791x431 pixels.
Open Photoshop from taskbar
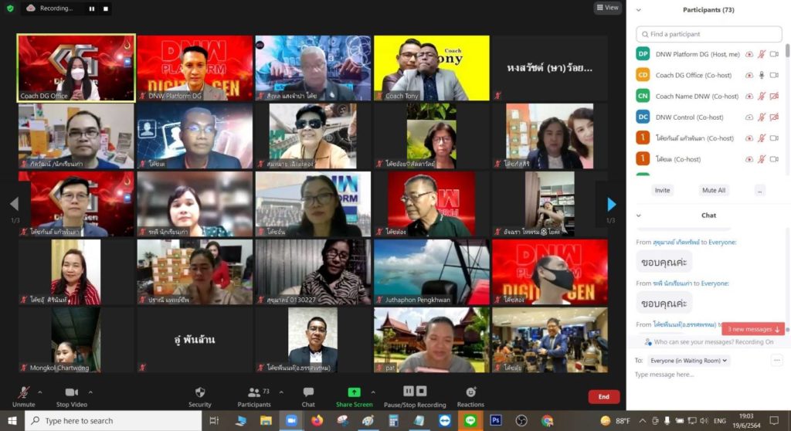(495, 421)
